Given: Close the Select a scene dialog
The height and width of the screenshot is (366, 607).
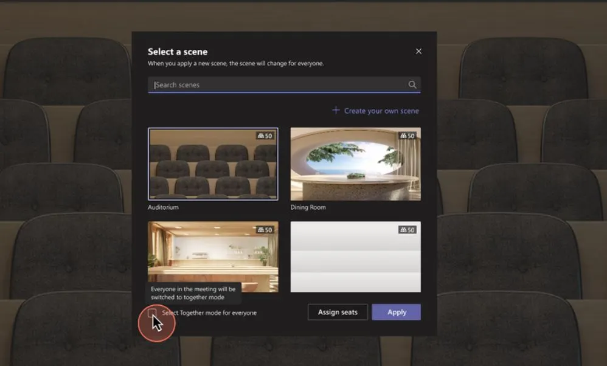Looking at the screenshot, I should click(x=418, y=51).
